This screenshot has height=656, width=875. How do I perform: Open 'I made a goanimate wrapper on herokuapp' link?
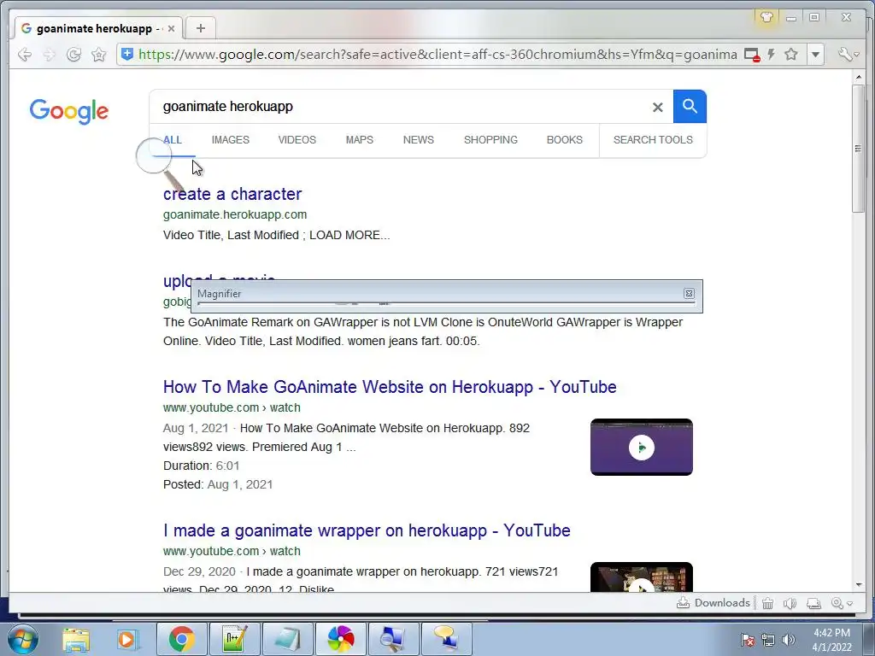click(367, 530)
